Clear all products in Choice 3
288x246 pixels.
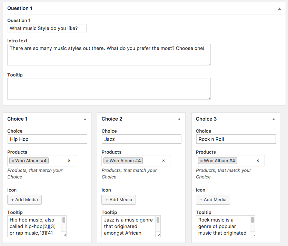click(258, 161)
